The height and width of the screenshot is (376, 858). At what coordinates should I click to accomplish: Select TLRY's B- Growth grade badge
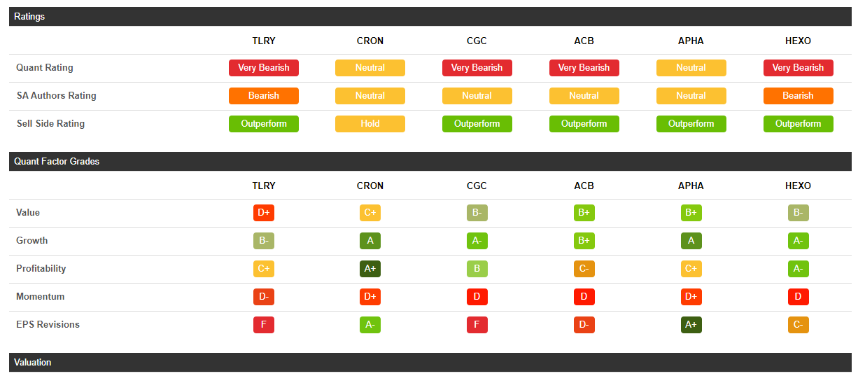tap(263, 241)
